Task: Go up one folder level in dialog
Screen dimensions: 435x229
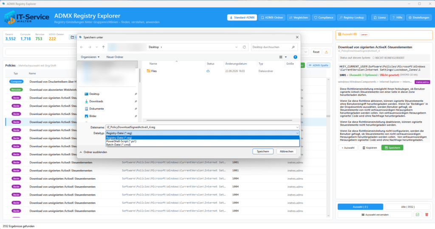Action: pos(104,47)
